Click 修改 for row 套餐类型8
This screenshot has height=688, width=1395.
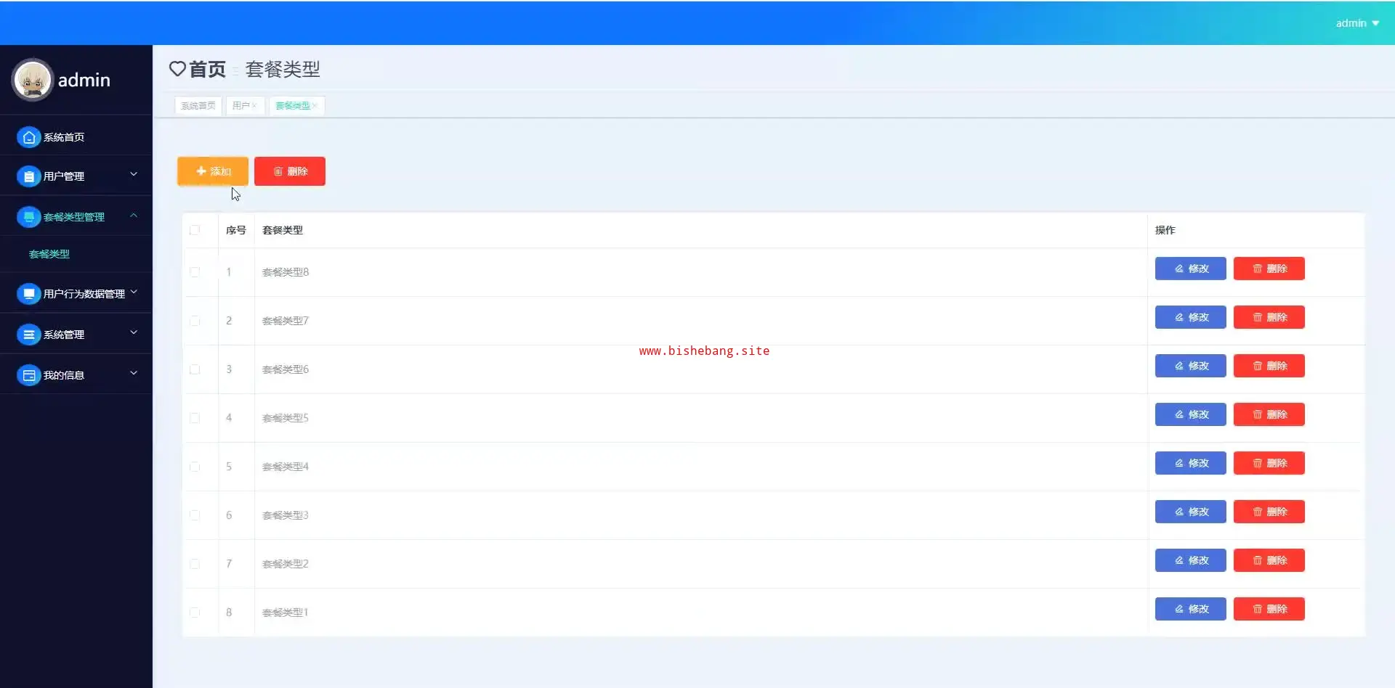click(x=1191, y=269)
